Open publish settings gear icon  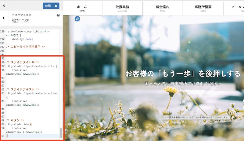(x=56, y=6)
